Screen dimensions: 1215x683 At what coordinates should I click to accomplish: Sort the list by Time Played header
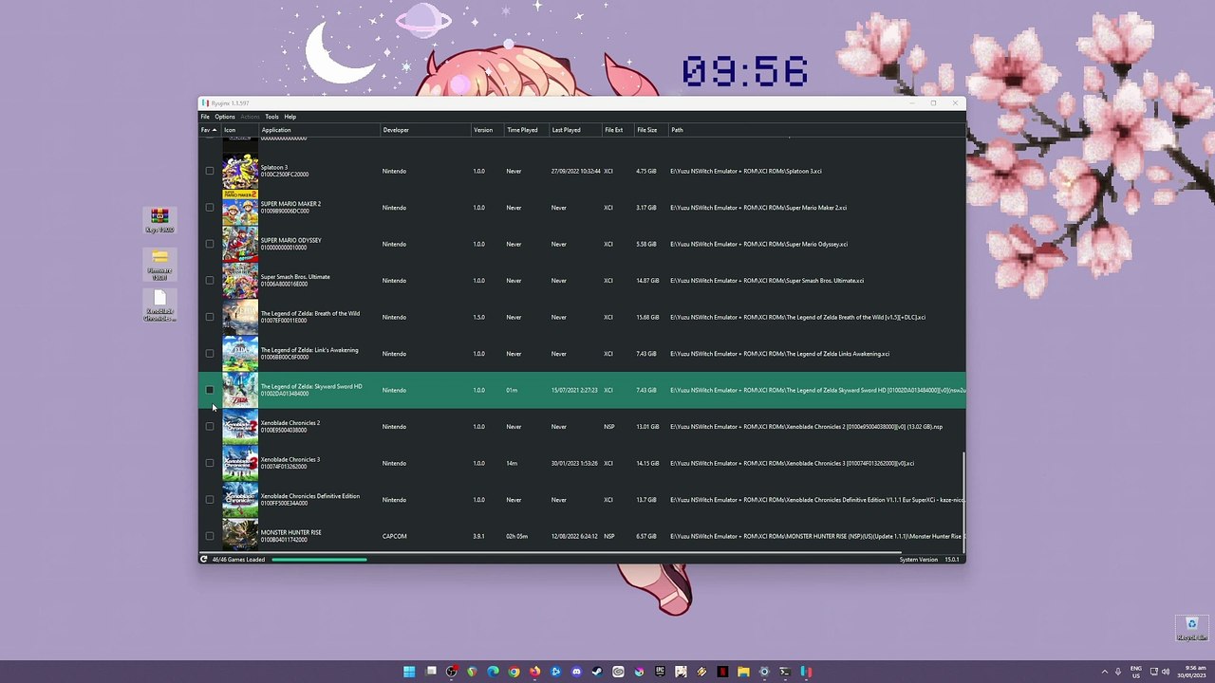pos(526,130)
